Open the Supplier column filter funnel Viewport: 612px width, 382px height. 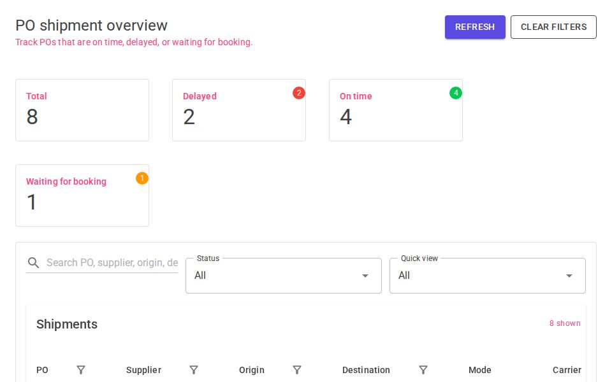click(x=194, y=370)
